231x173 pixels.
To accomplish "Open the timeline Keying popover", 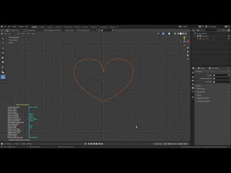I will [17, 144].
